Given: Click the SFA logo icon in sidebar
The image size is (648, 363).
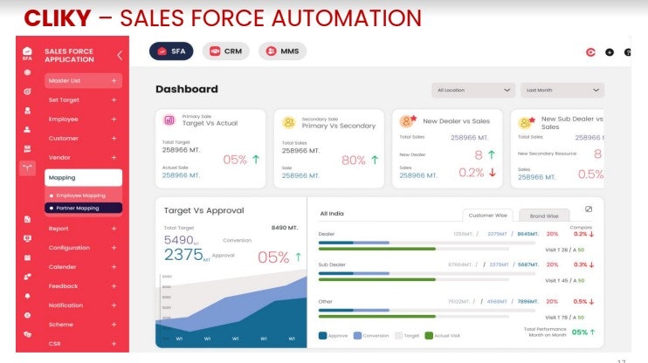Looking at the screenshot, I should click(27, 53).
